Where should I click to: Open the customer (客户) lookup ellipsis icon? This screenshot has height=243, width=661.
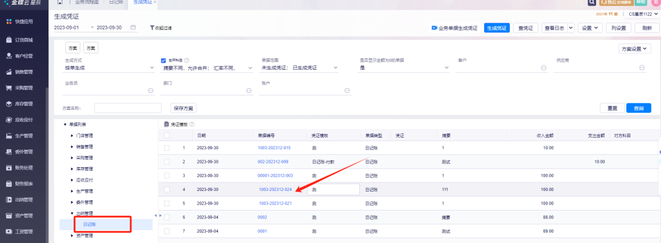tap(543, 67)
